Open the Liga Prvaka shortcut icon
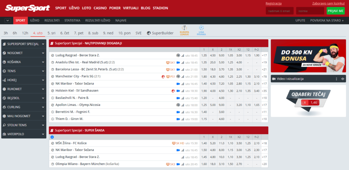The height and width of the screenshot is (170, 349). pos(201,31)
